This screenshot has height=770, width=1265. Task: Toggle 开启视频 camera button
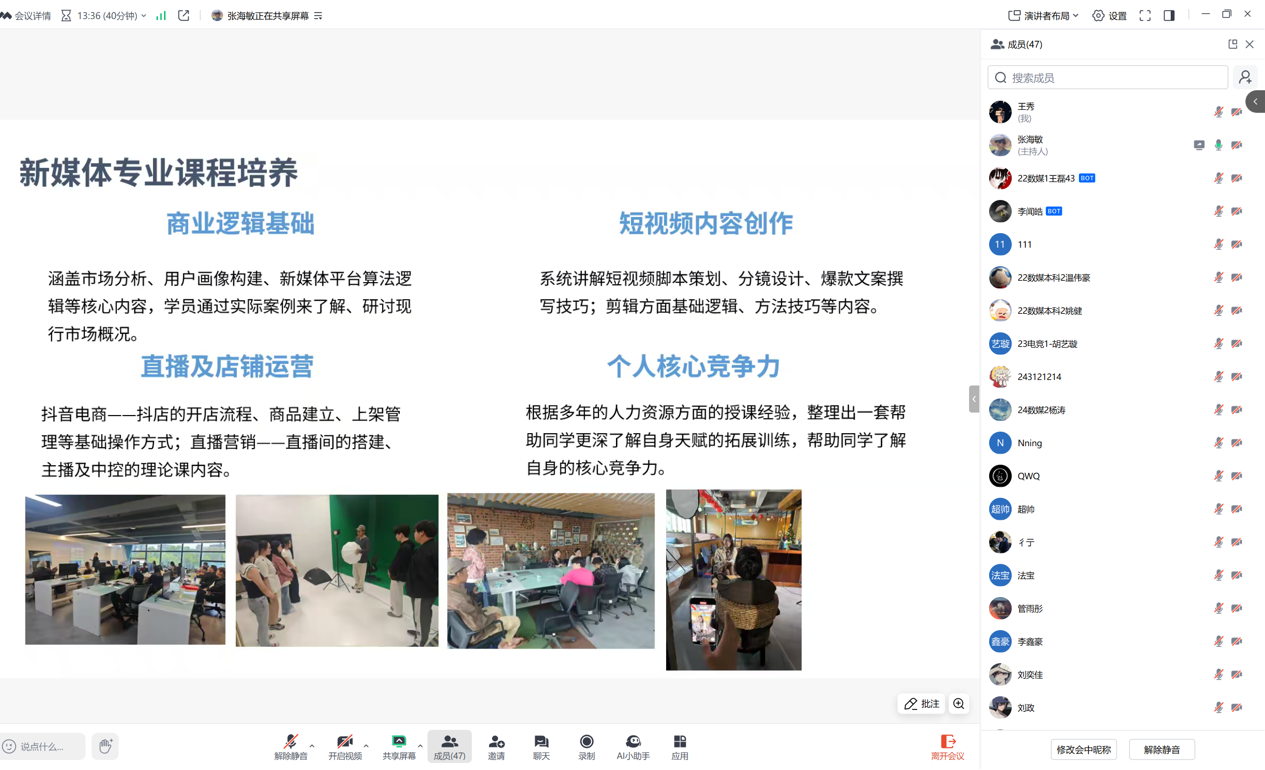(345, 746)
